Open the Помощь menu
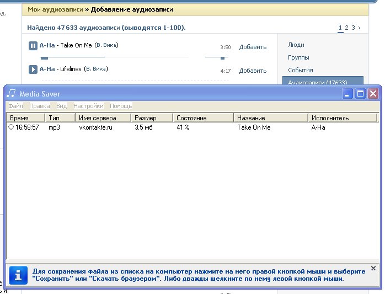The image size is (385, 294). coord(121,106)
